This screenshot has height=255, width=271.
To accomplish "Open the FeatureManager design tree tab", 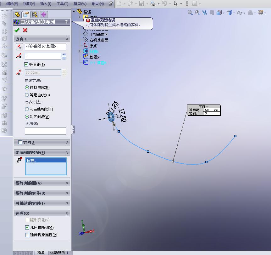I will click(17, 14).
